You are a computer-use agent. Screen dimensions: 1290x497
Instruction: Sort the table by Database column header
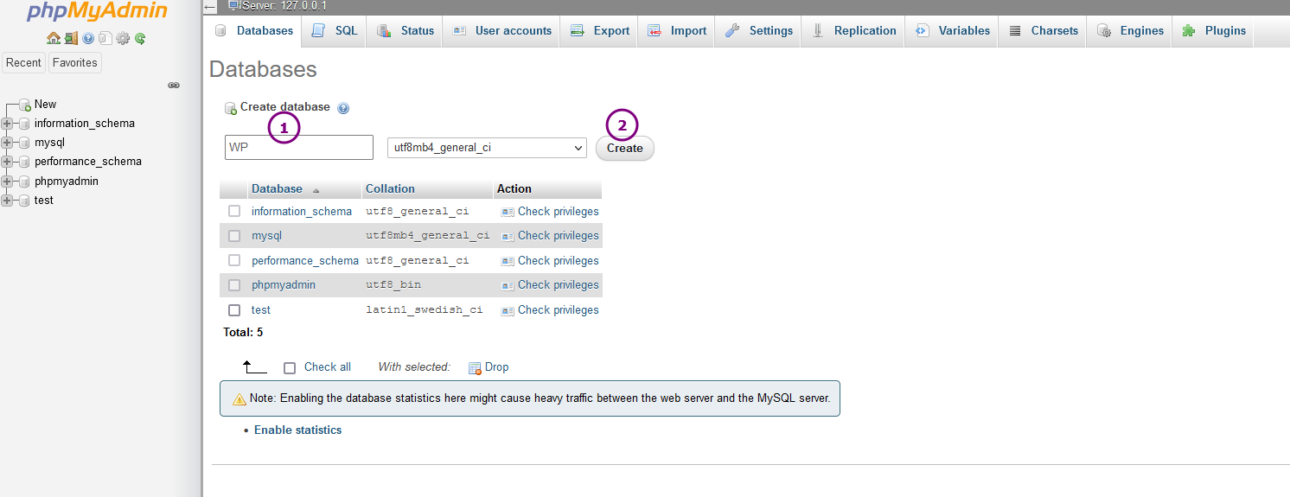coord(277,189)
